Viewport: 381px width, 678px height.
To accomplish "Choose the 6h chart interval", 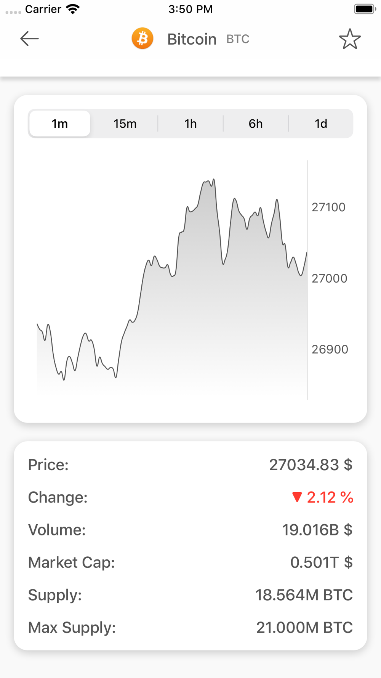I will (256, 124).
